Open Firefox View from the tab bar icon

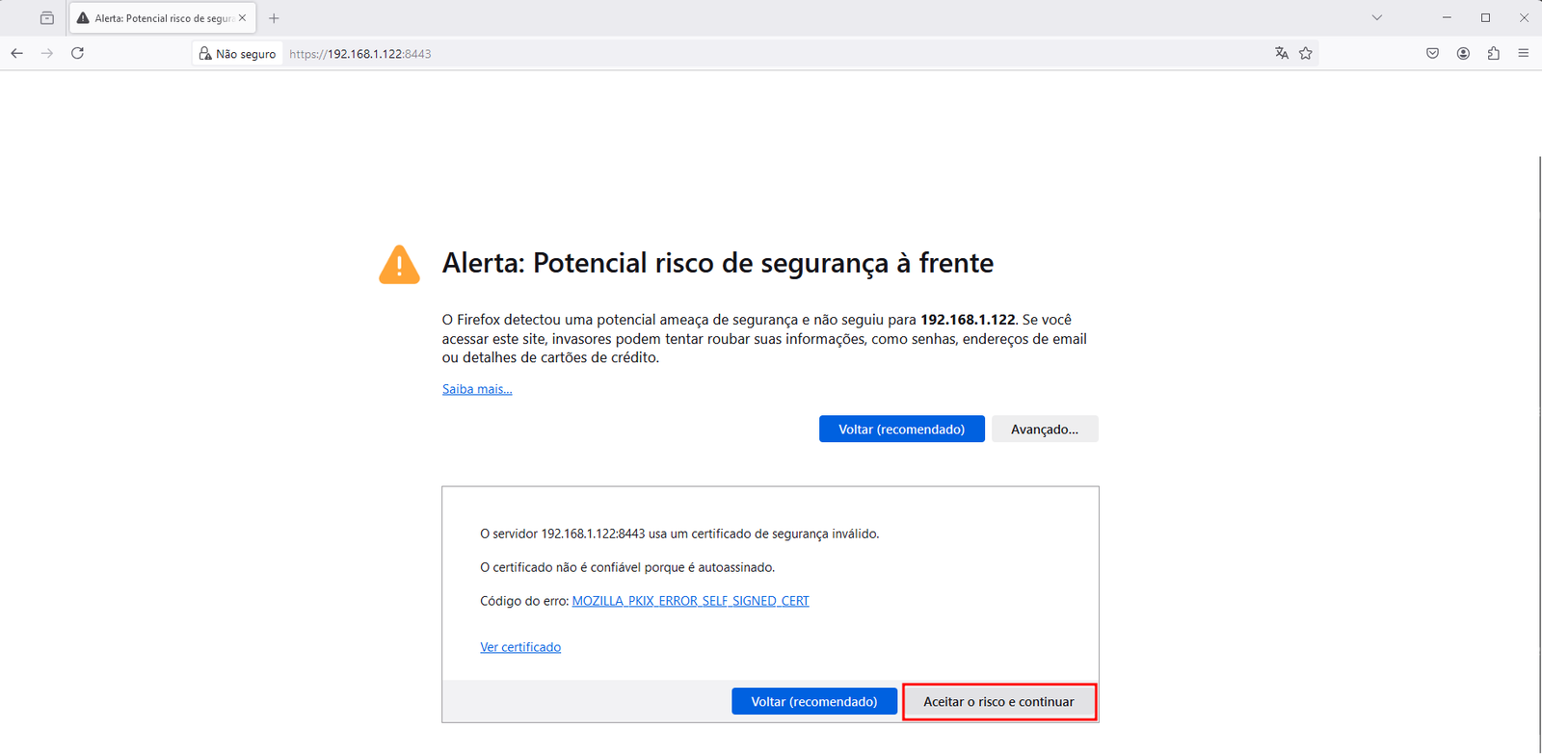click(46, 18)
